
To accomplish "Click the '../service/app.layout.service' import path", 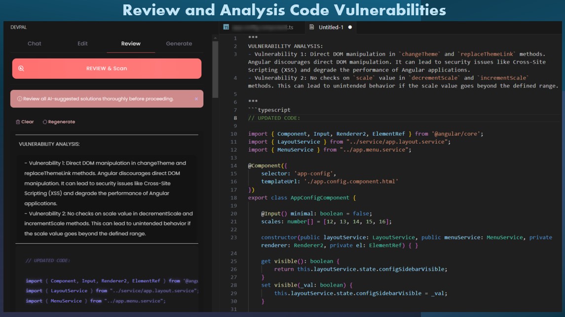I will 397,142.
